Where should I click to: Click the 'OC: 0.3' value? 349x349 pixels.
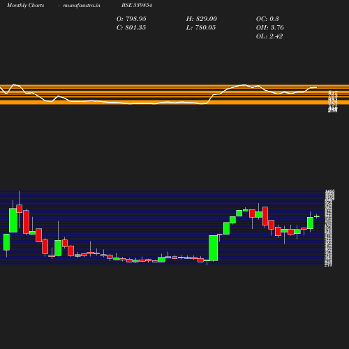pyautogui.click(x=267, y=19)
